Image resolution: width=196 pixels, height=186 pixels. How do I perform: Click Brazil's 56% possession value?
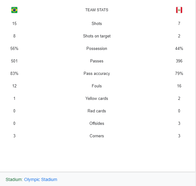pyautogui.click(x=14, y=48)
